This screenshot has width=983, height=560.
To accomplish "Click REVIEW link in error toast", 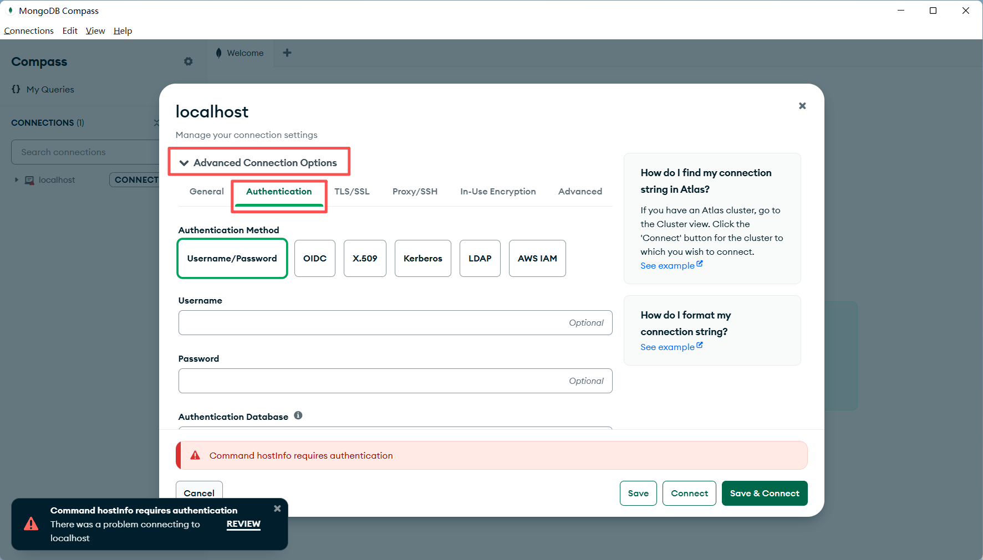I will [243, 524].
